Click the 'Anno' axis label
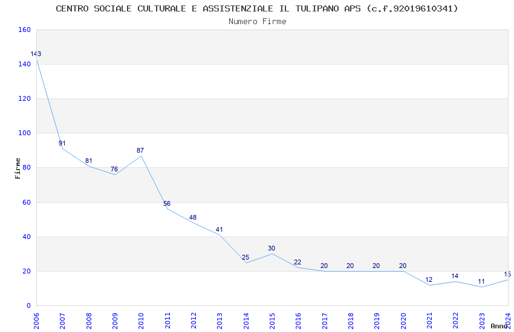Screen dimensions: 514x332 (x=499, y=326)
